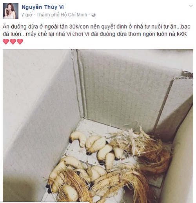The width and height of the screenshot is (196, 203).
Task: Select the "Ăn đuông dừa" opening words
Action: tap(21, 27)
